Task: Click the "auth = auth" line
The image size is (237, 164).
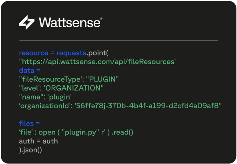Action: (x=38, y=141)
